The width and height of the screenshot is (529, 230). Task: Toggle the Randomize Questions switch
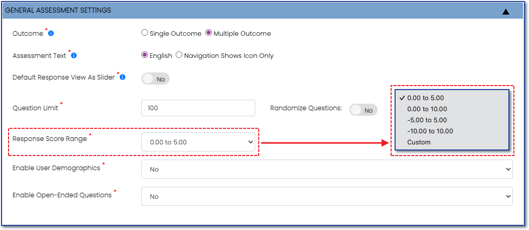[x=363, y=110]
